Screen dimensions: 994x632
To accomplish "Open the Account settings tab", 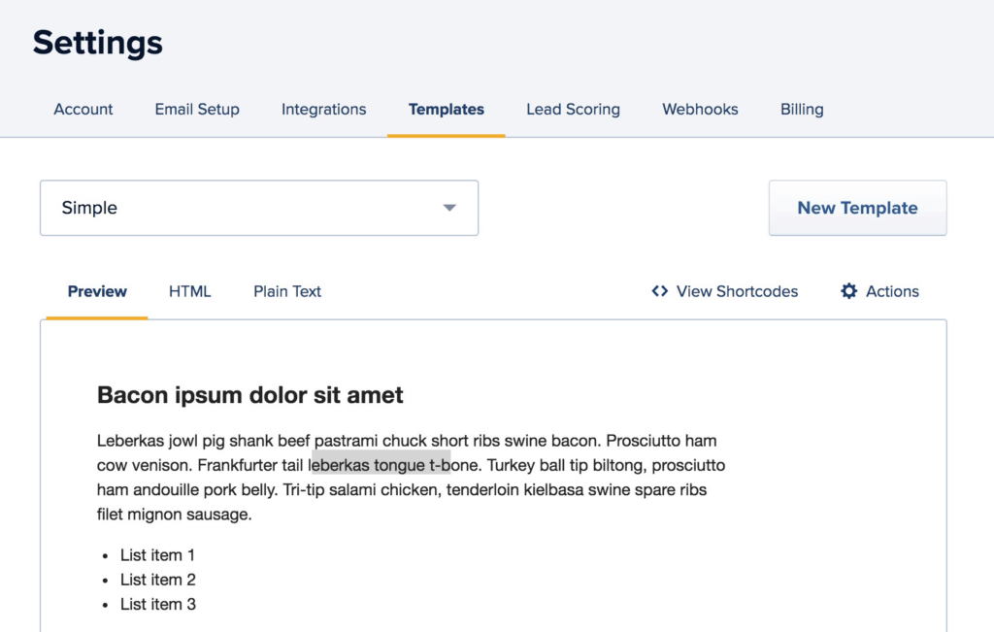I will tap(83, 109).
